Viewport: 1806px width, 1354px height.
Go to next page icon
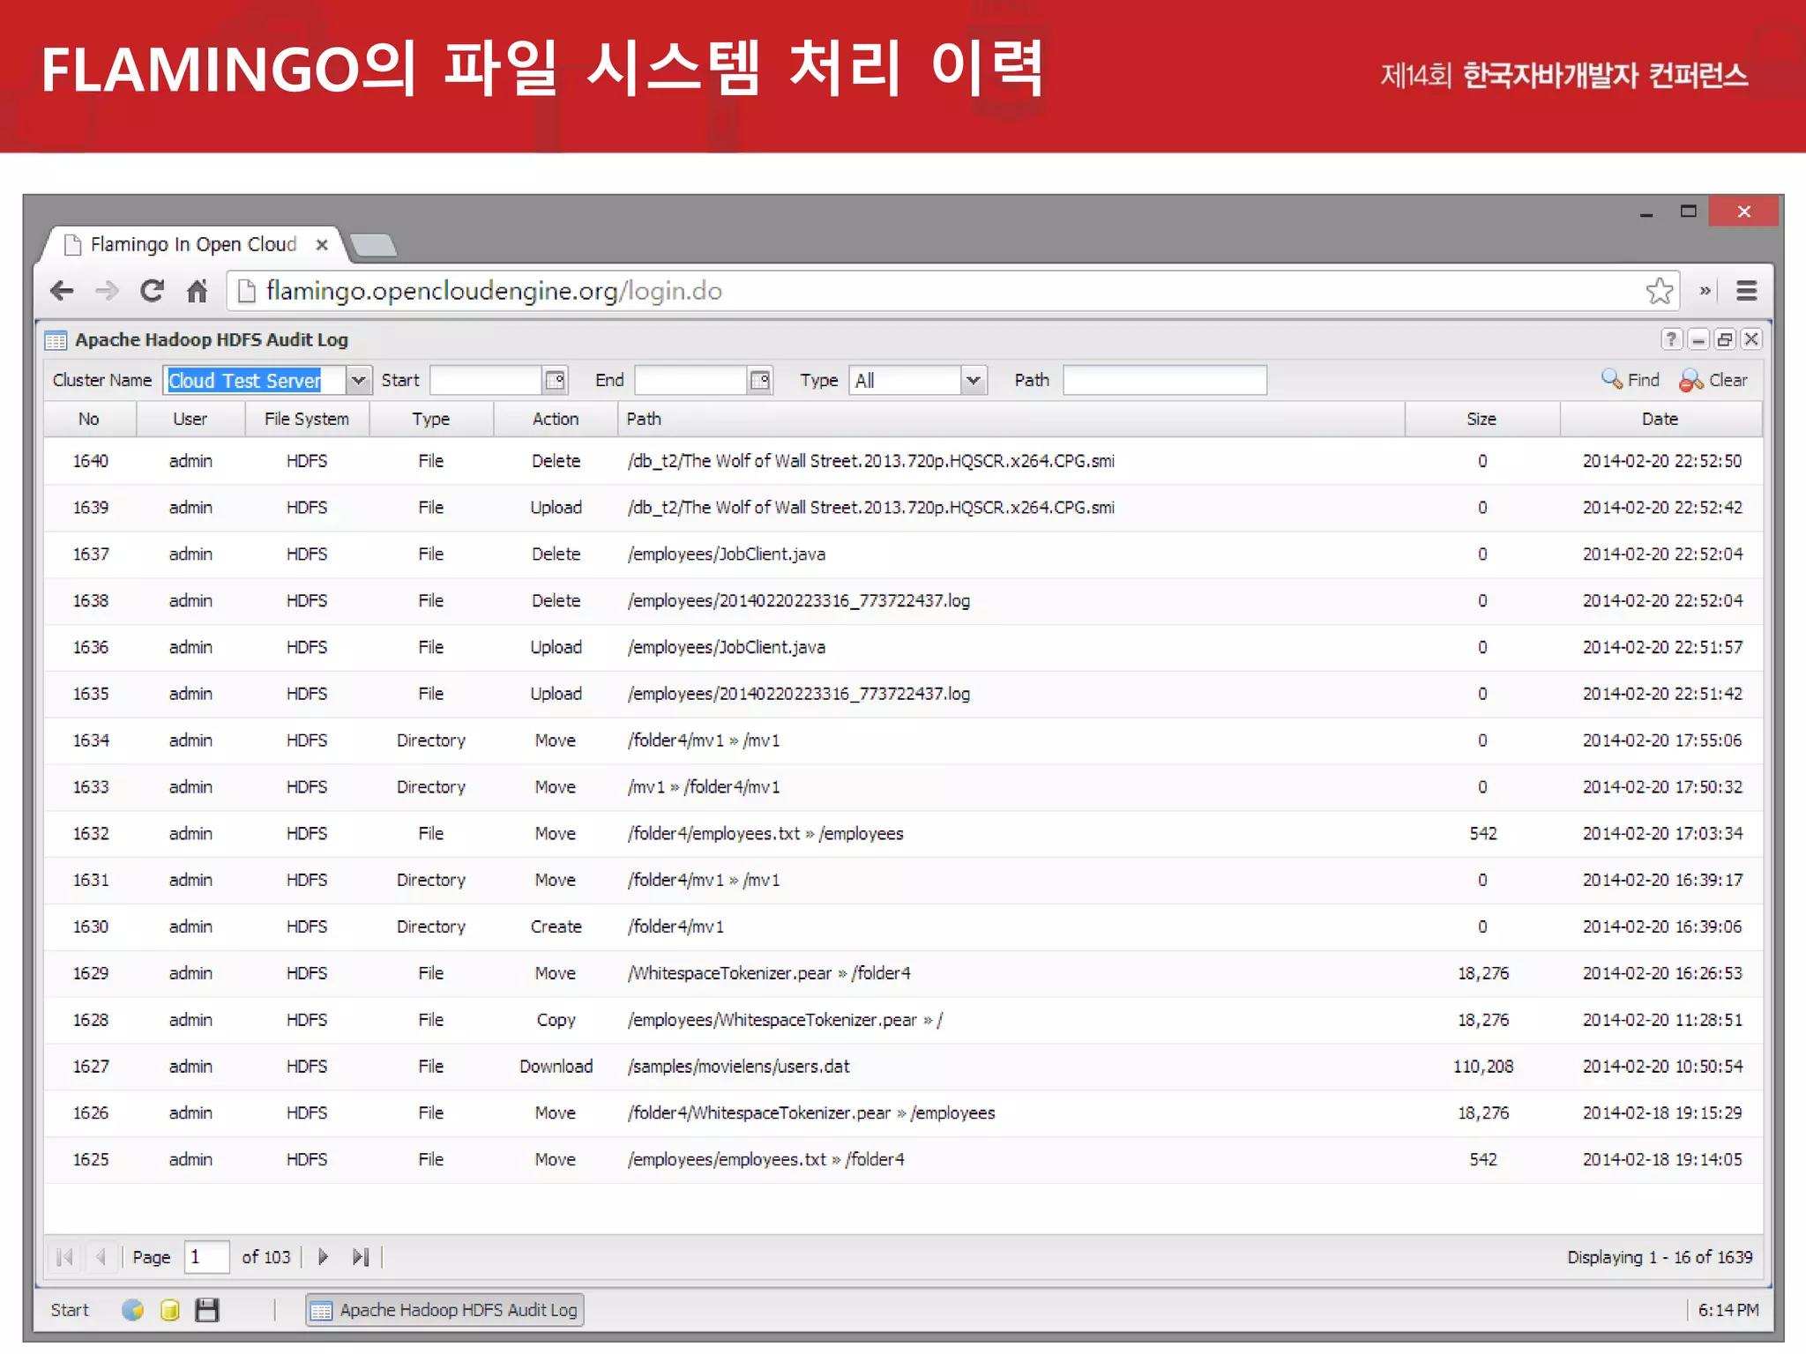pyautogui.click(x=323, y=1257)
